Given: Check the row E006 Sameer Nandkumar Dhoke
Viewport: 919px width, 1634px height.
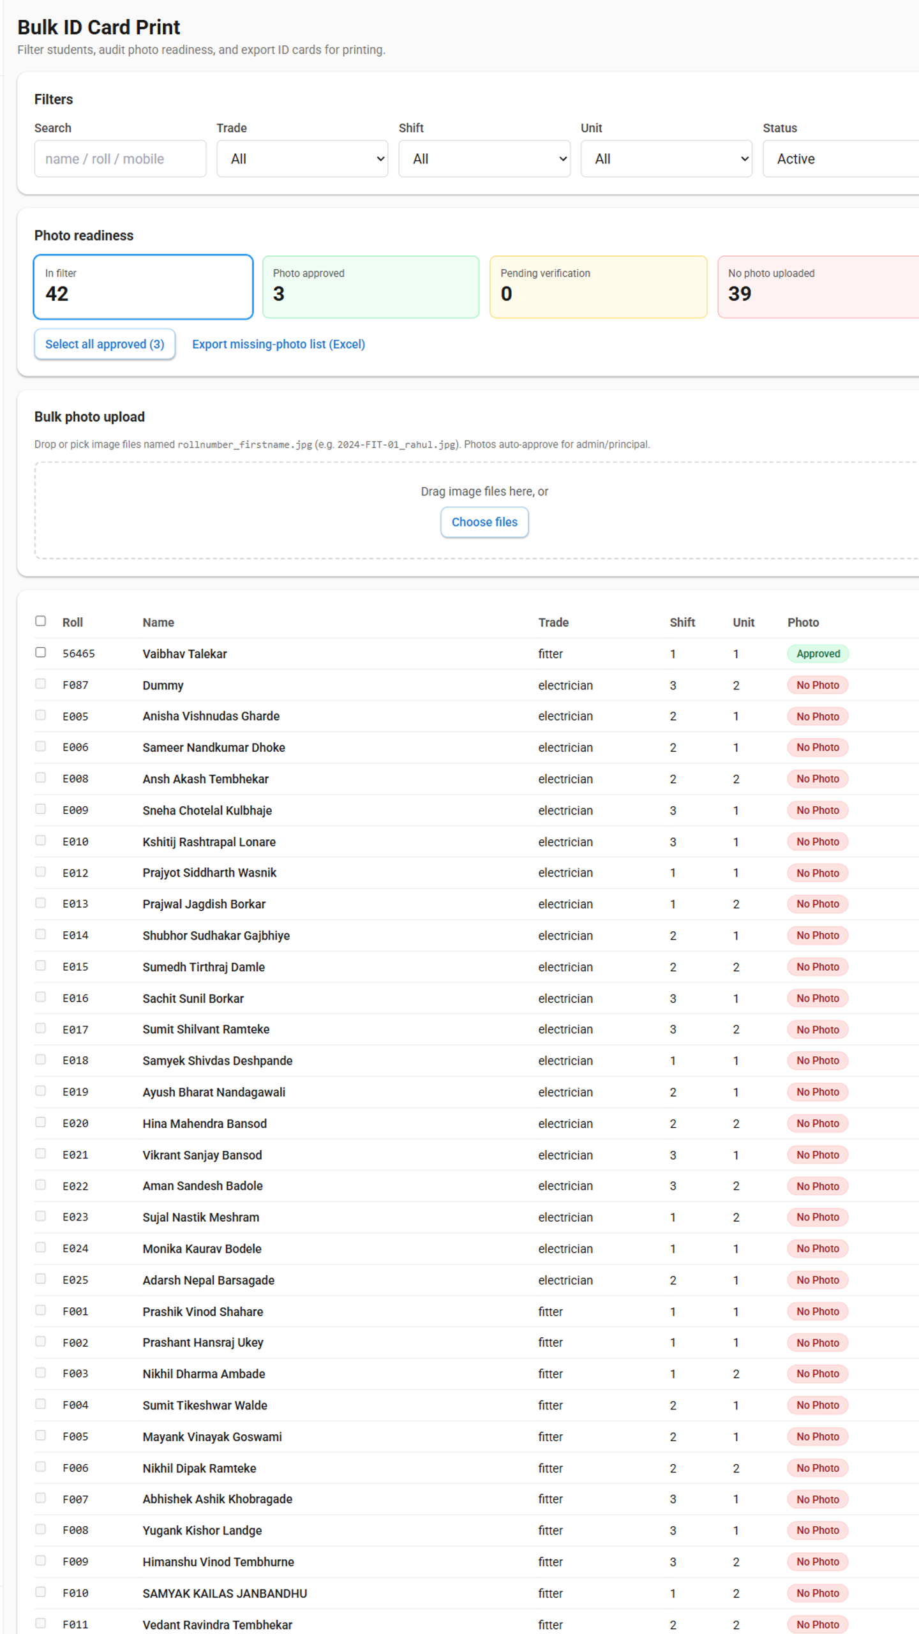Looking at the screenshot, I should point(41,746).
